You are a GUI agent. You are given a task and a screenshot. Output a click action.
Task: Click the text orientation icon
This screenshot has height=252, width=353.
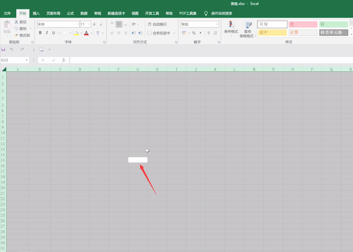134,24
